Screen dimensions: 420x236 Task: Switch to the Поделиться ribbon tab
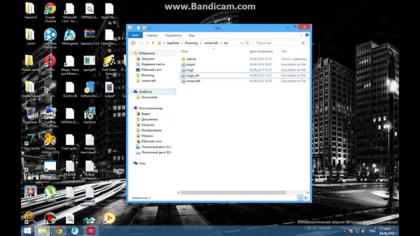173,35
